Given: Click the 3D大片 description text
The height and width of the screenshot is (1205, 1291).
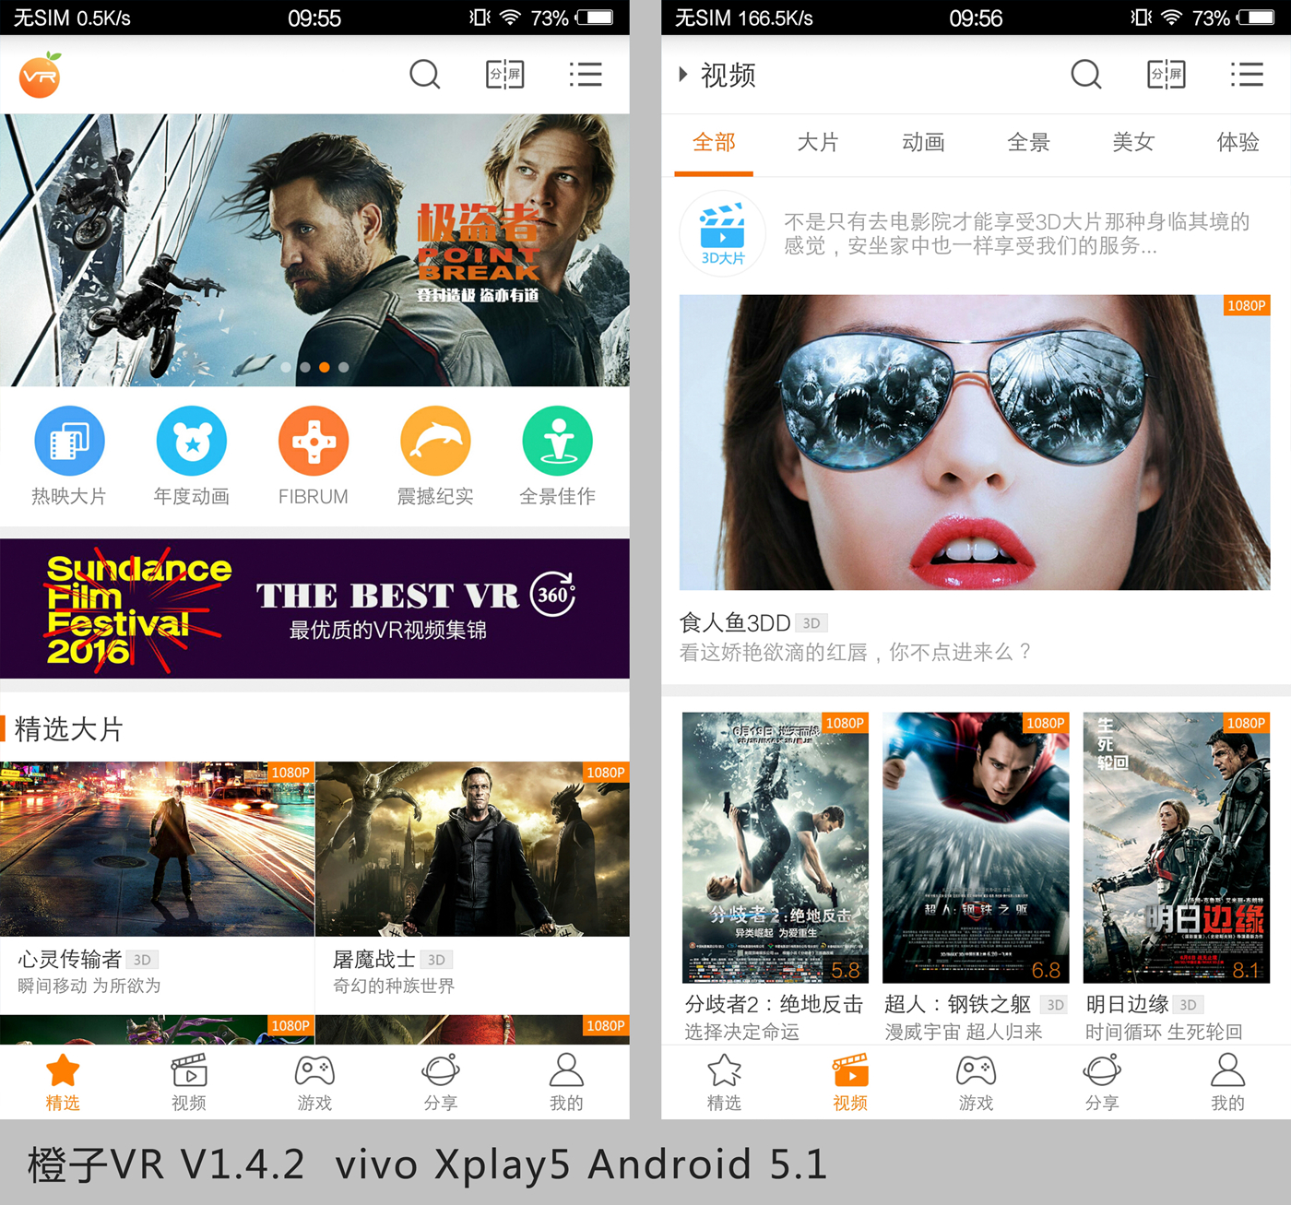Looking at the screenshot, I should (1017, 233).
